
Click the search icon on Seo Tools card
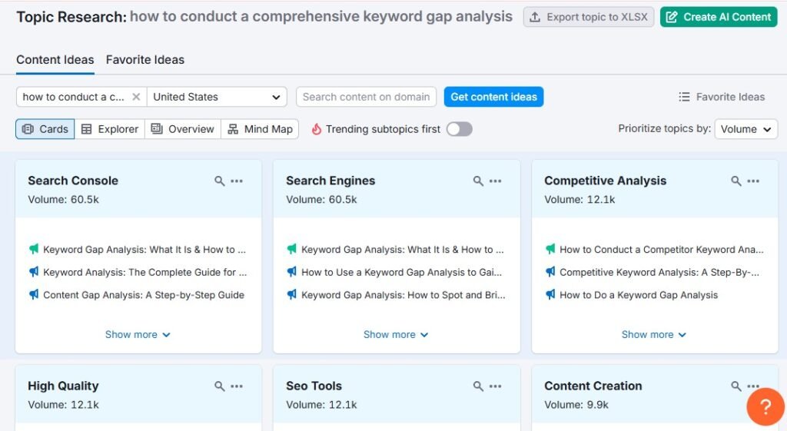pos(478,386)
